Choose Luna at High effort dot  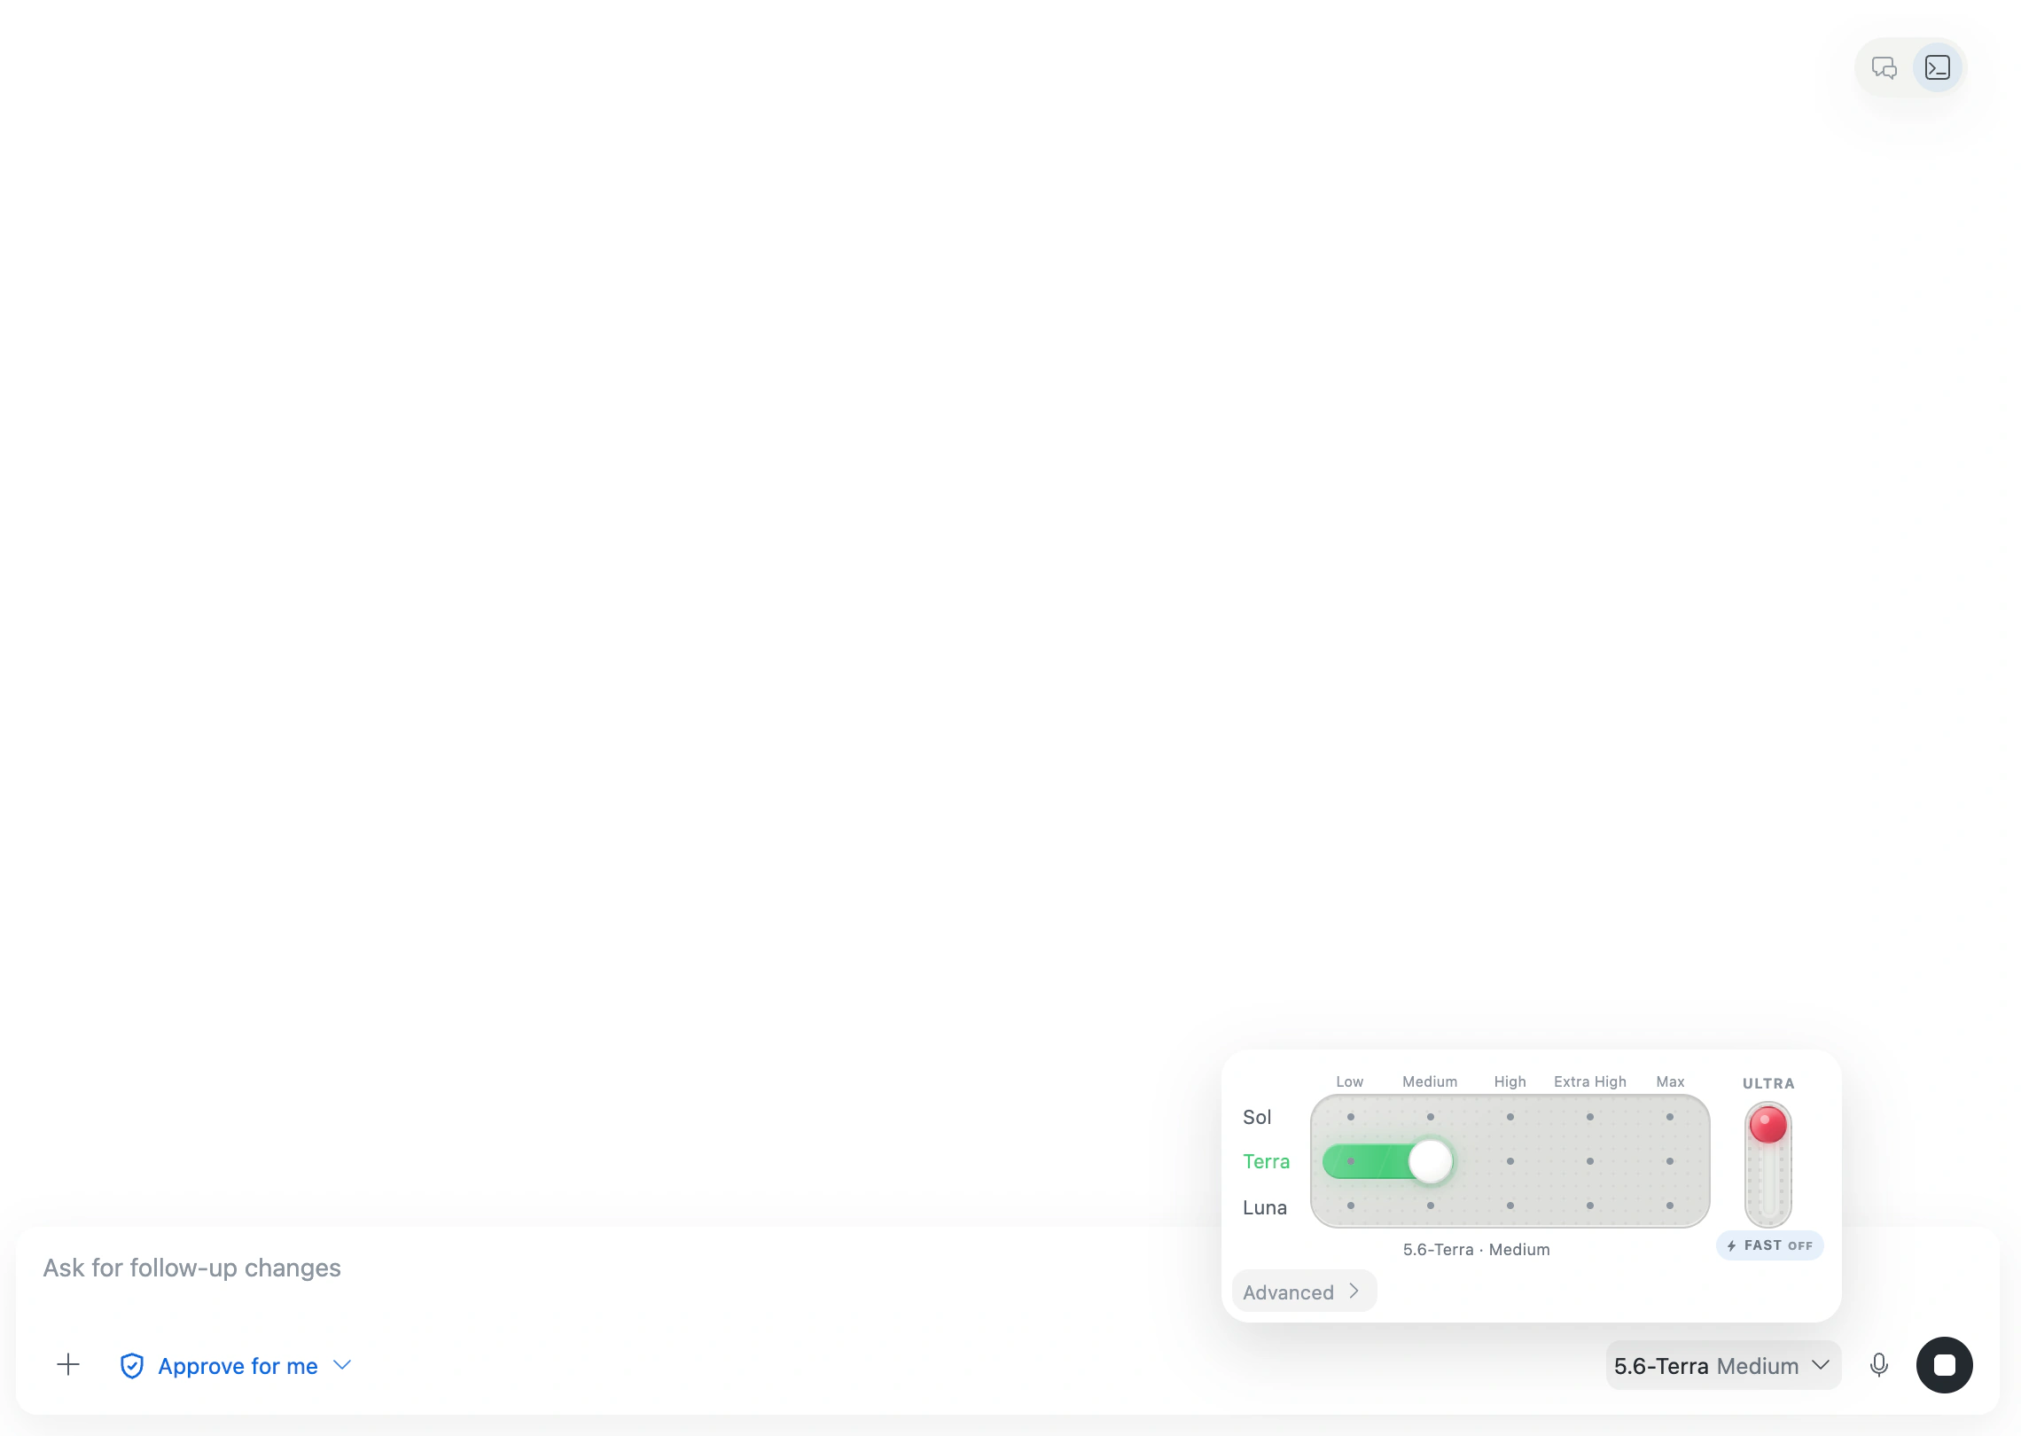(x=1510, y=1206)
